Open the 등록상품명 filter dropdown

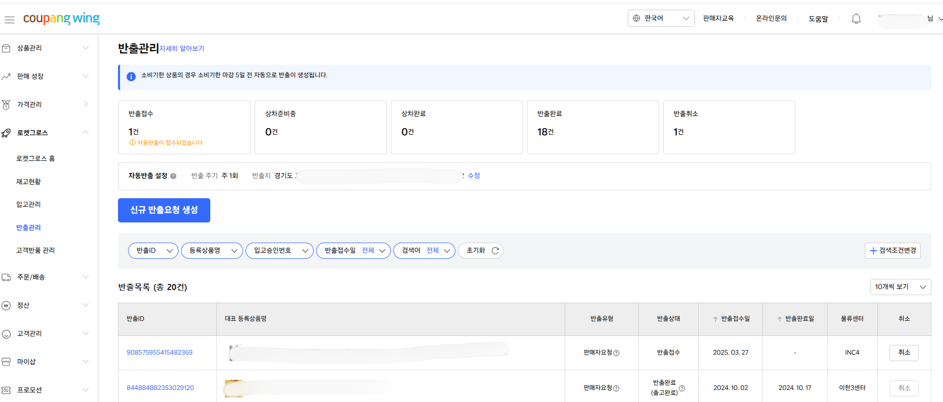click(x=212, y=251)
